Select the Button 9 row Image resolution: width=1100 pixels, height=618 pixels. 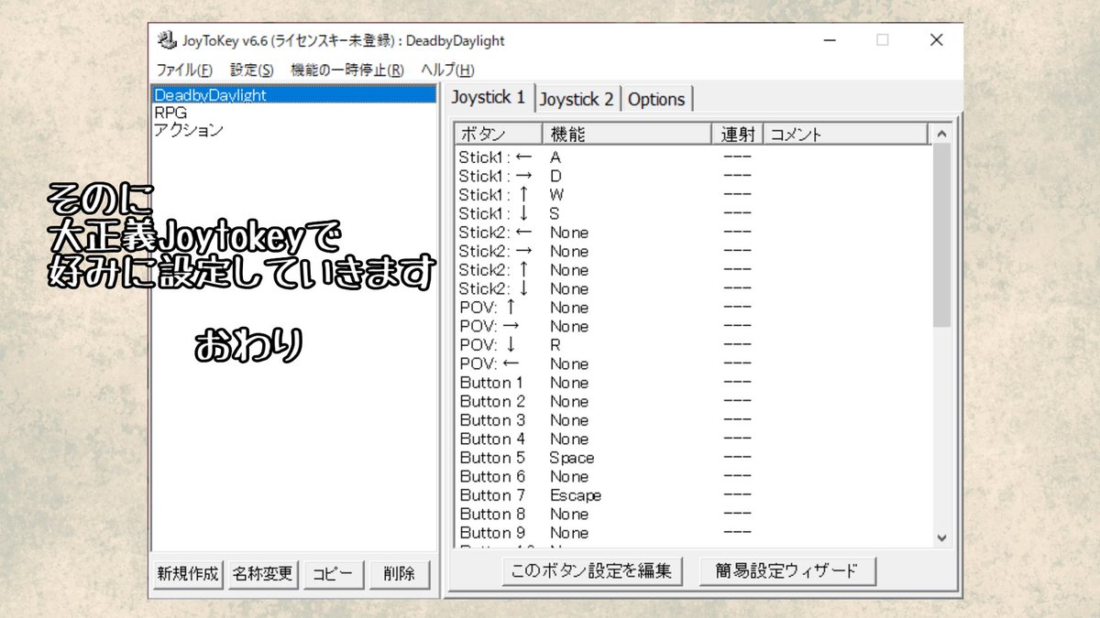[x=693, y=532]
